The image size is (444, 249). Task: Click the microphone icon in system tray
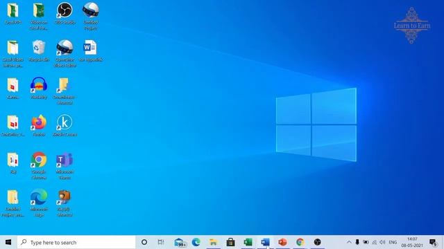coord(357,242)
